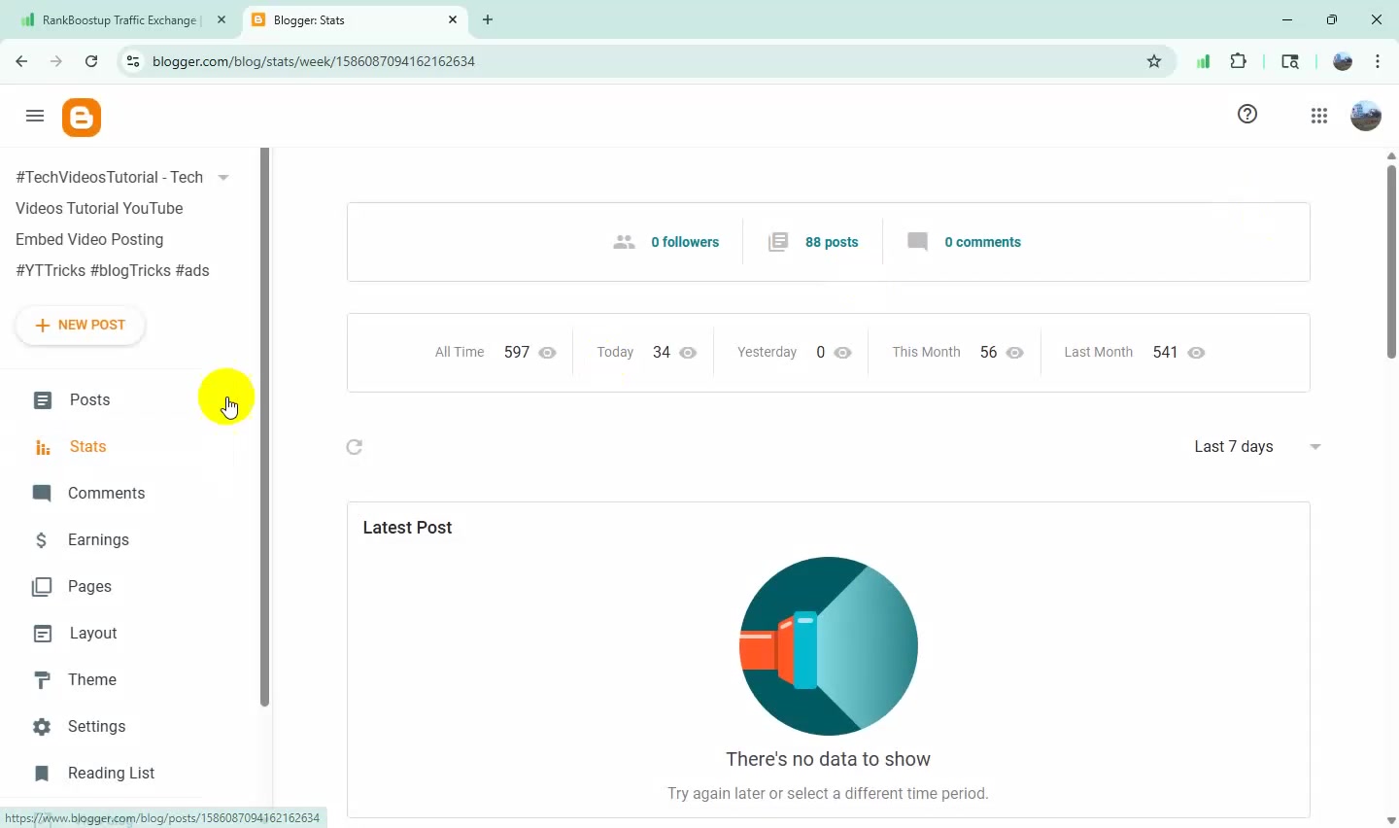This screenshot has height=828, width=1399.
Task: Open the Earnings dollar icon item
Action: pos(41,540)
